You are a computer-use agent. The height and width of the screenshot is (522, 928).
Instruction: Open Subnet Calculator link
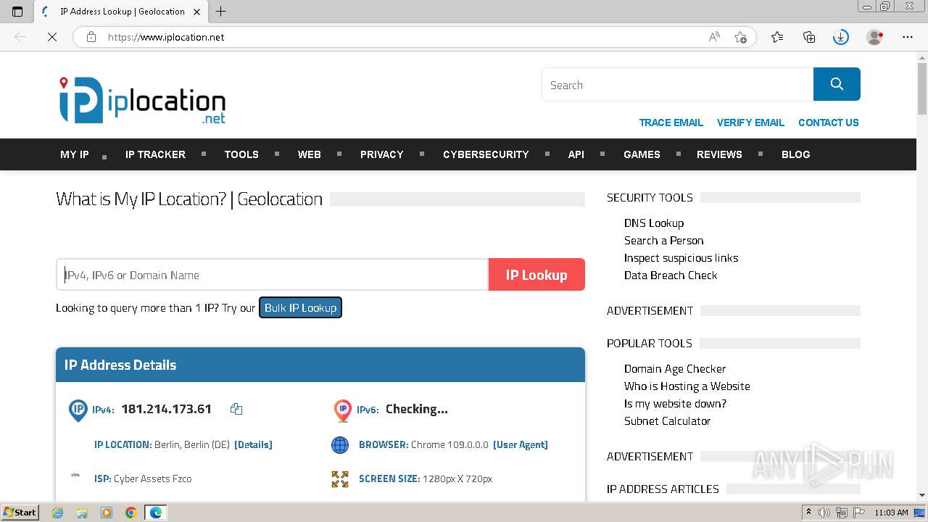click(x=667, y=421)
